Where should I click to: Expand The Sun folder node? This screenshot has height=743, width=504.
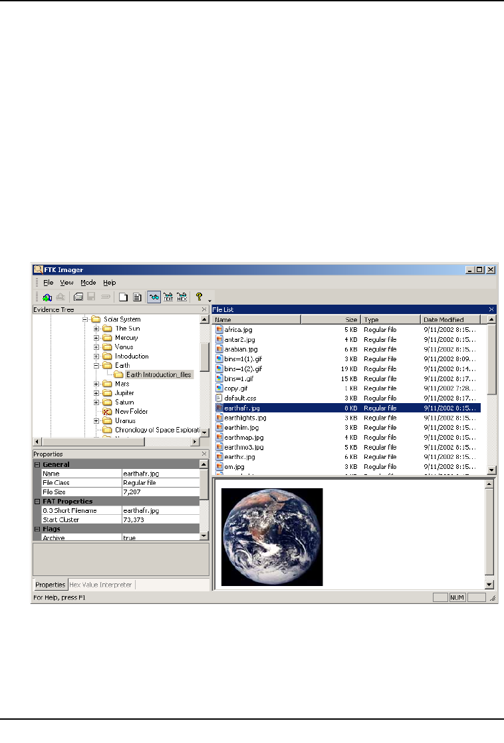(x=96, y=329)
